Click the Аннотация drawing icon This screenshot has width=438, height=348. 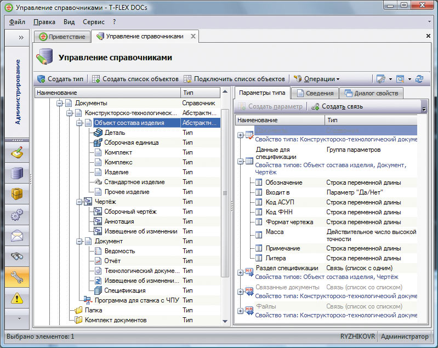tap(98, 221)
